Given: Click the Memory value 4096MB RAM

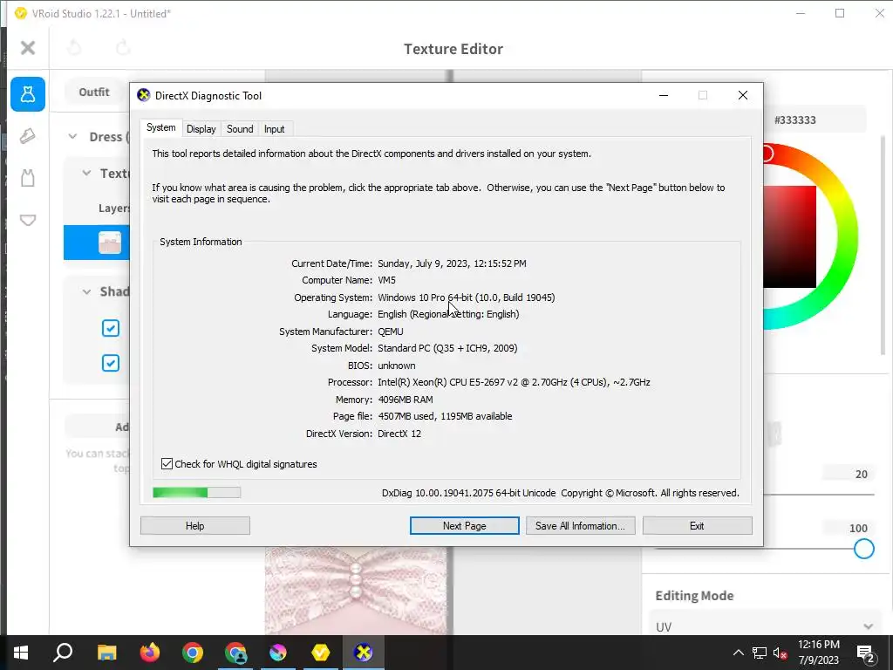Looking at the screenshot, I should pos(406,400).
